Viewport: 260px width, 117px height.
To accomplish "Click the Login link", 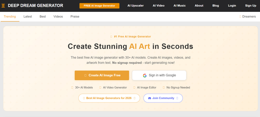I will click(x=232, y=6).
